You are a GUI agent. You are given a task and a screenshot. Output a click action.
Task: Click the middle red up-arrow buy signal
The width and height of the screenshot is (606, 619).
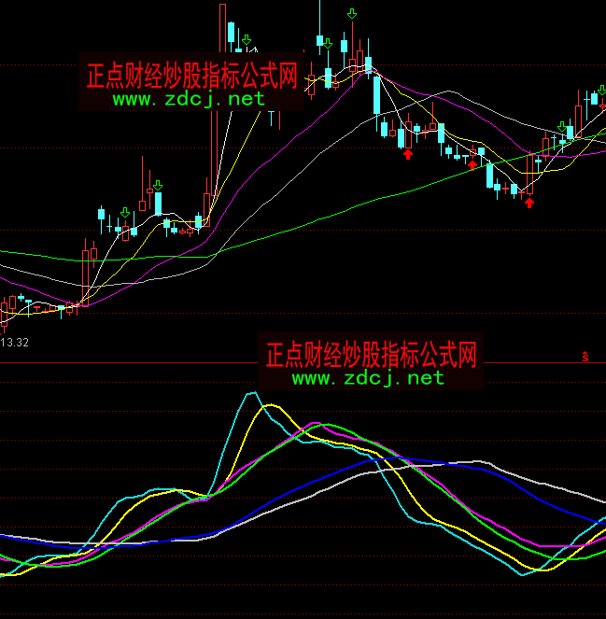pyautogui.click(x=472, y=165)
